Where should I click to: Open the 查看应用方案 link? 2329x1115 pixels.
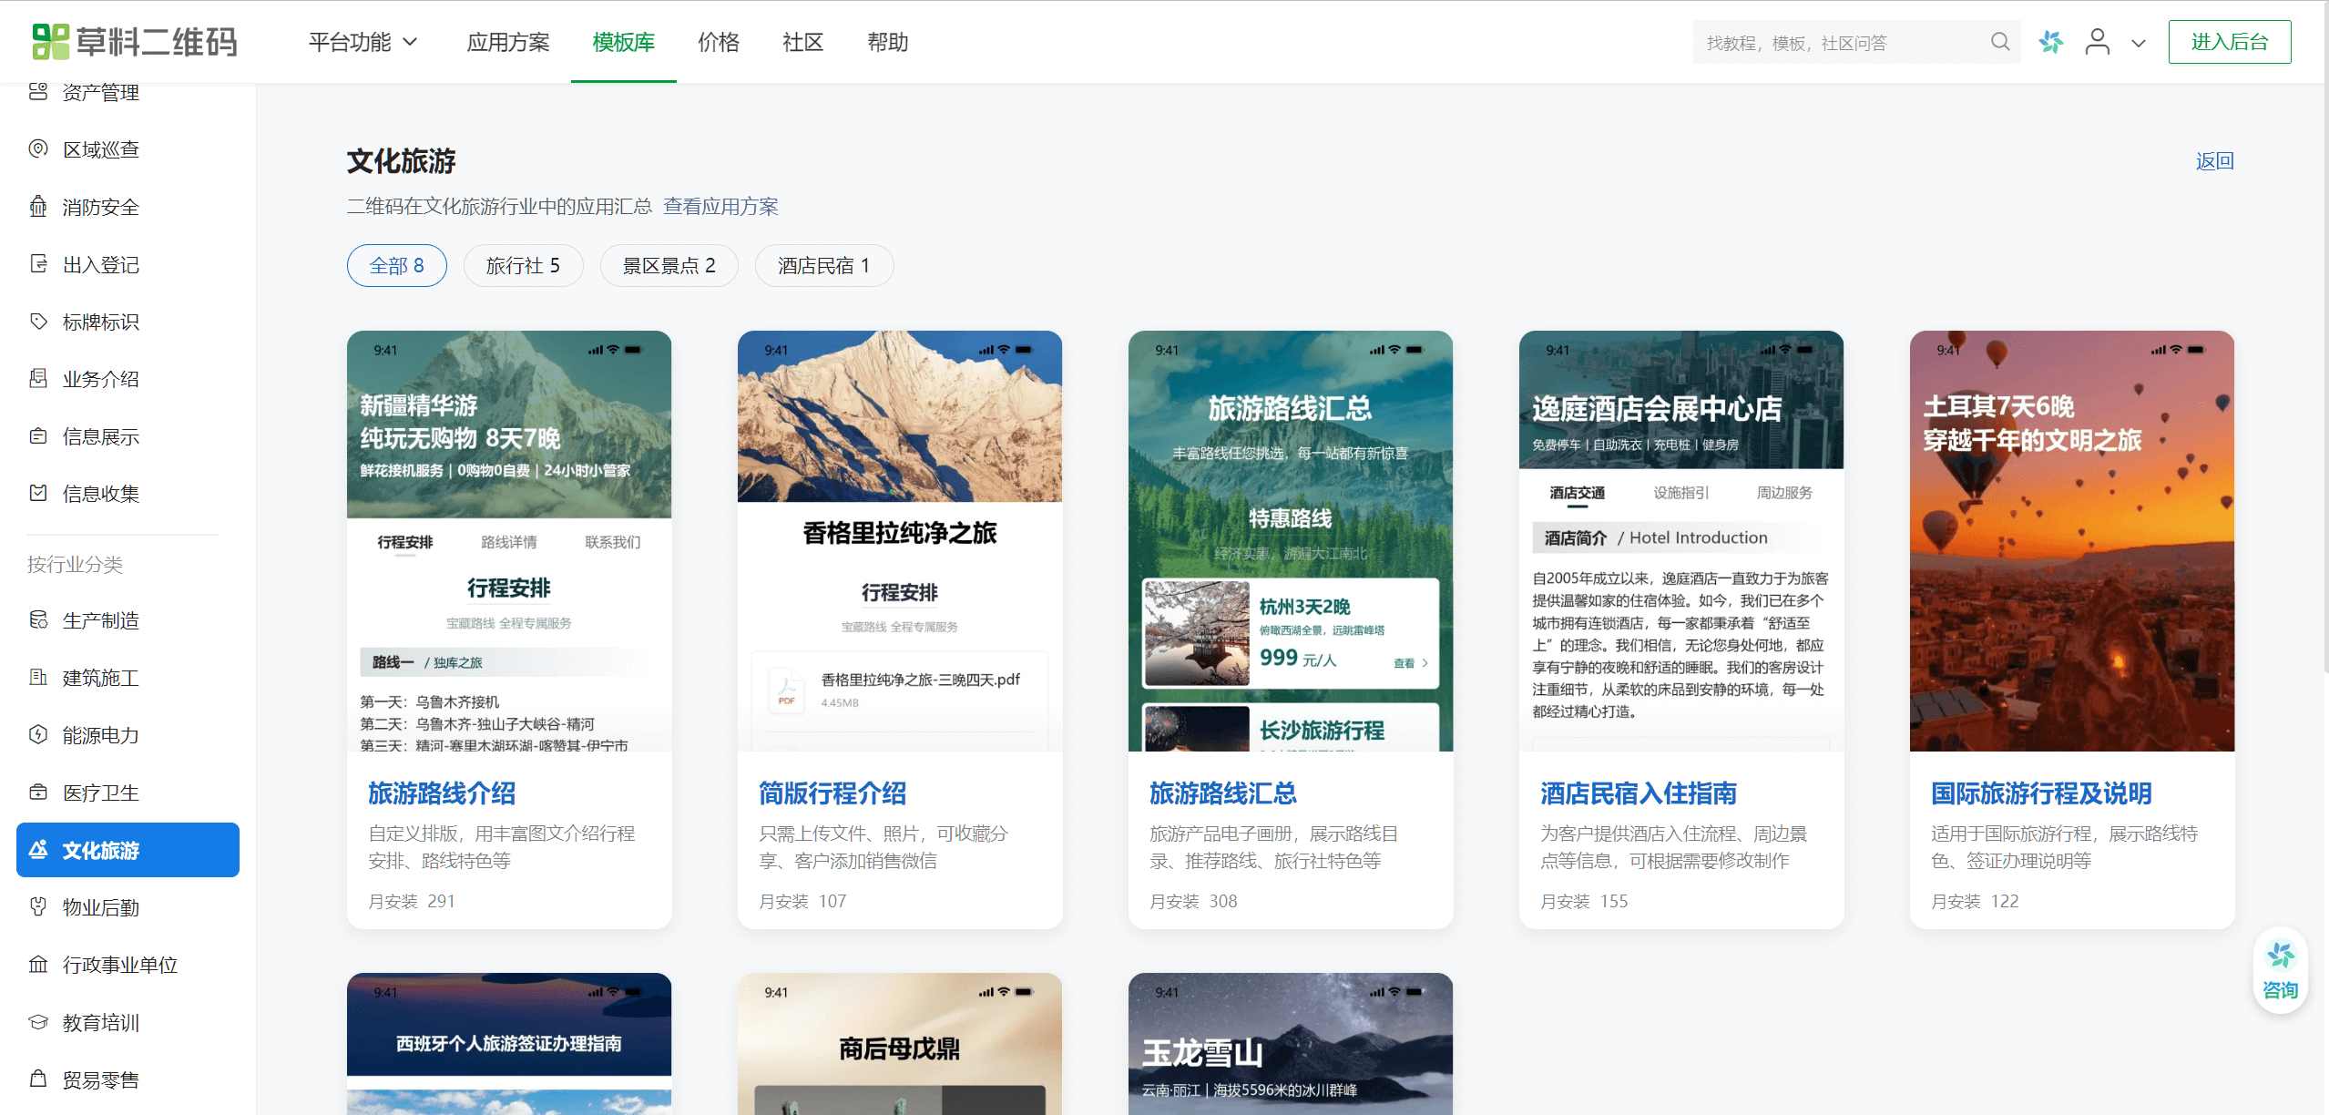pos(720,207)
